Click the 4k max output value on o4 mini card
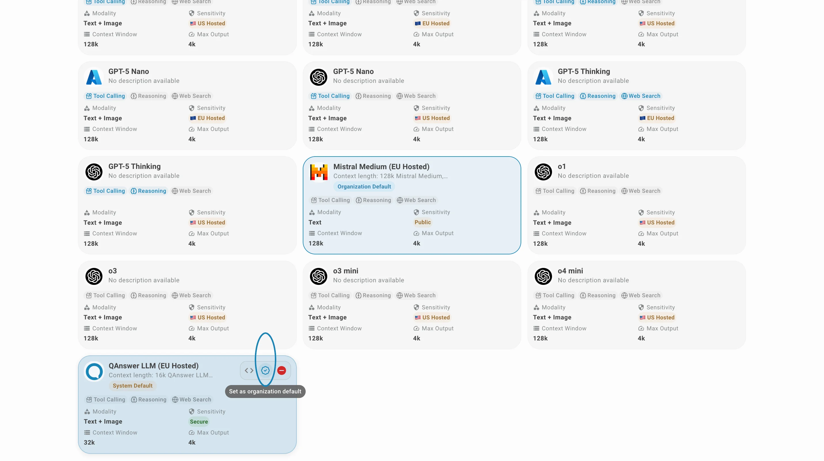 [x=641, y=338]
